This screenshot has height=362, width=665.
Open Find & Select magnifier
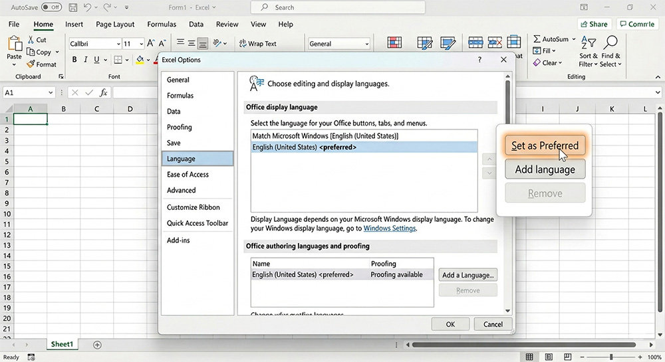coord(610,52)
